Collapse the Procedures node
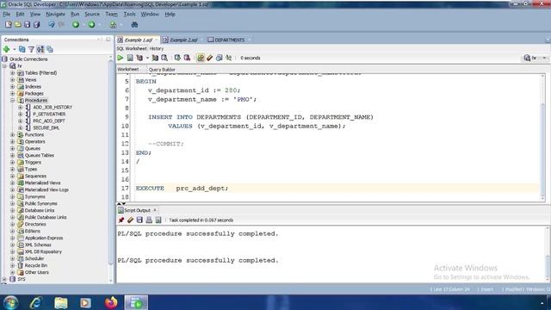551x310 pixels. 13,101
